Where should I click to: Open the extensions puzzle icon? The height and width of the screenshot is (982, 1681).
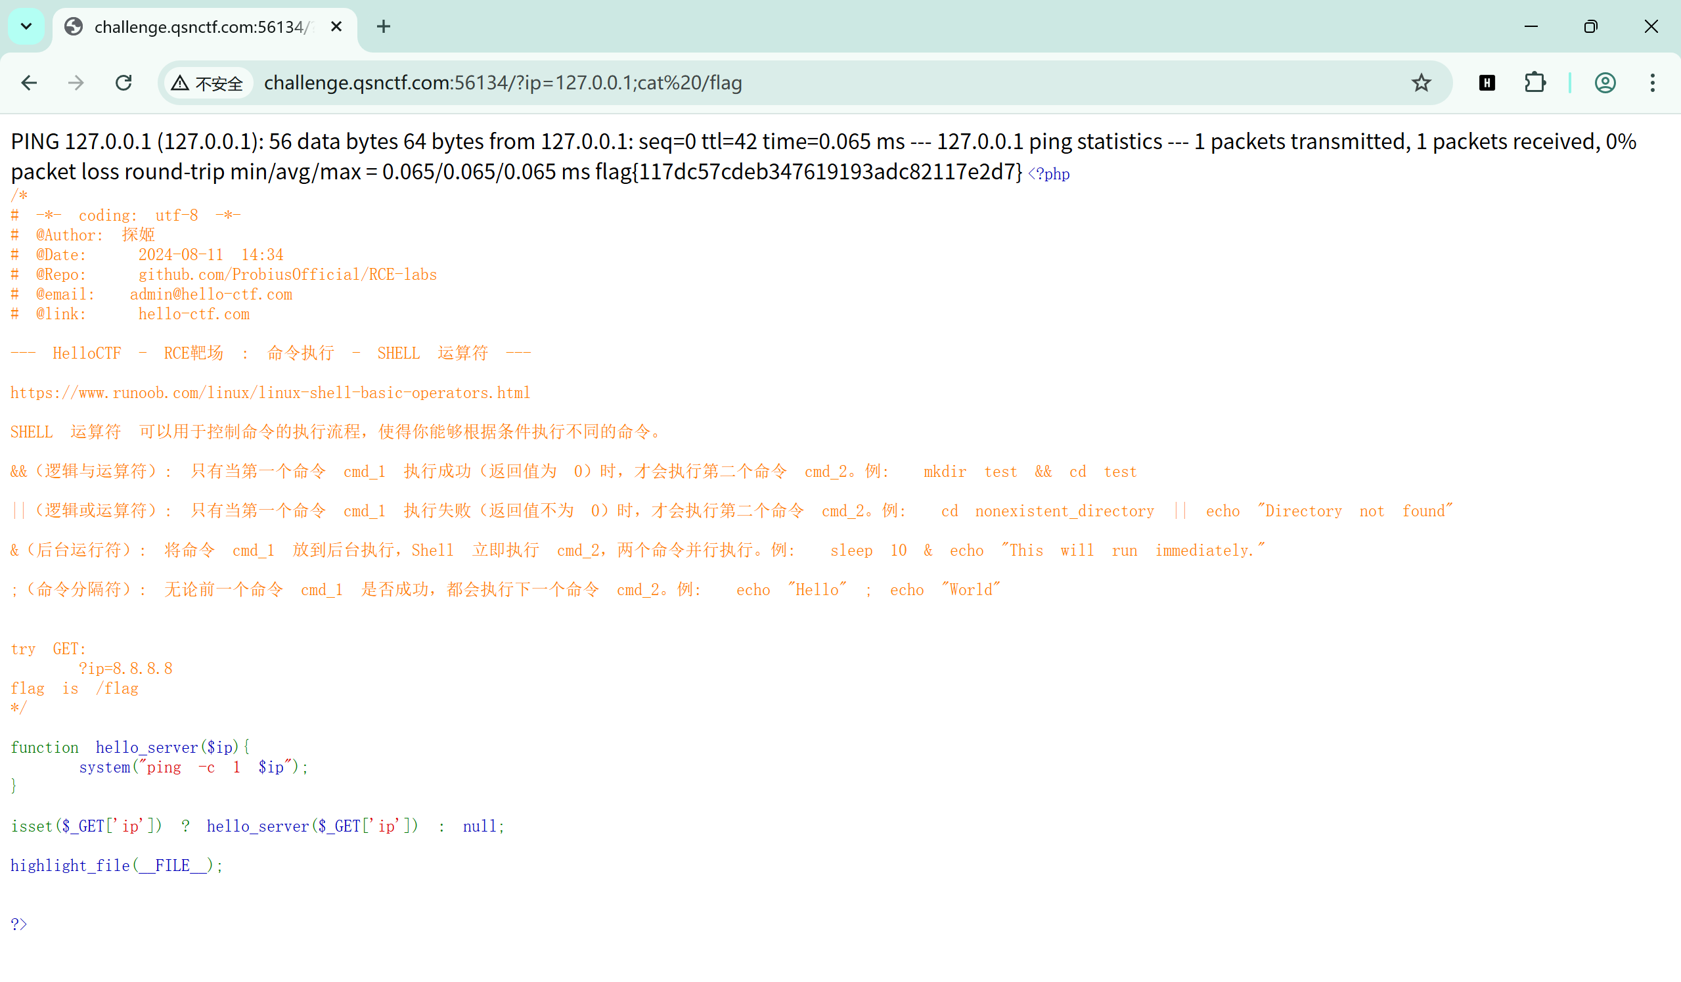pyautogui.click(x=1535, y=83)
